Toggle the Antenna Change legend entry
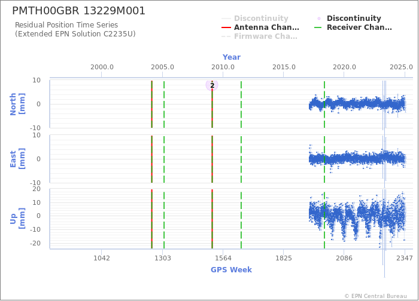 click(260, 27)
